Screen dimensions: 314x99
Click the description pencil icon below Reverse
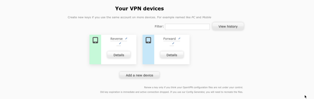coord(120,43)
